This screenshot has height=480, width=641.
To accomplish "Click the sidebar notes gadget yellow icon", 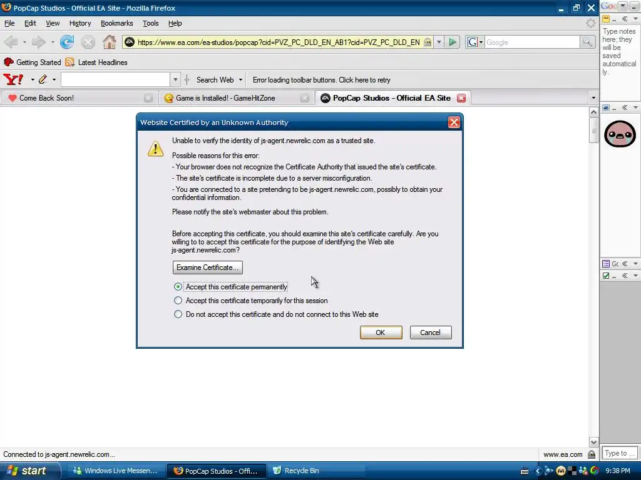I will (x=606, y=19).
